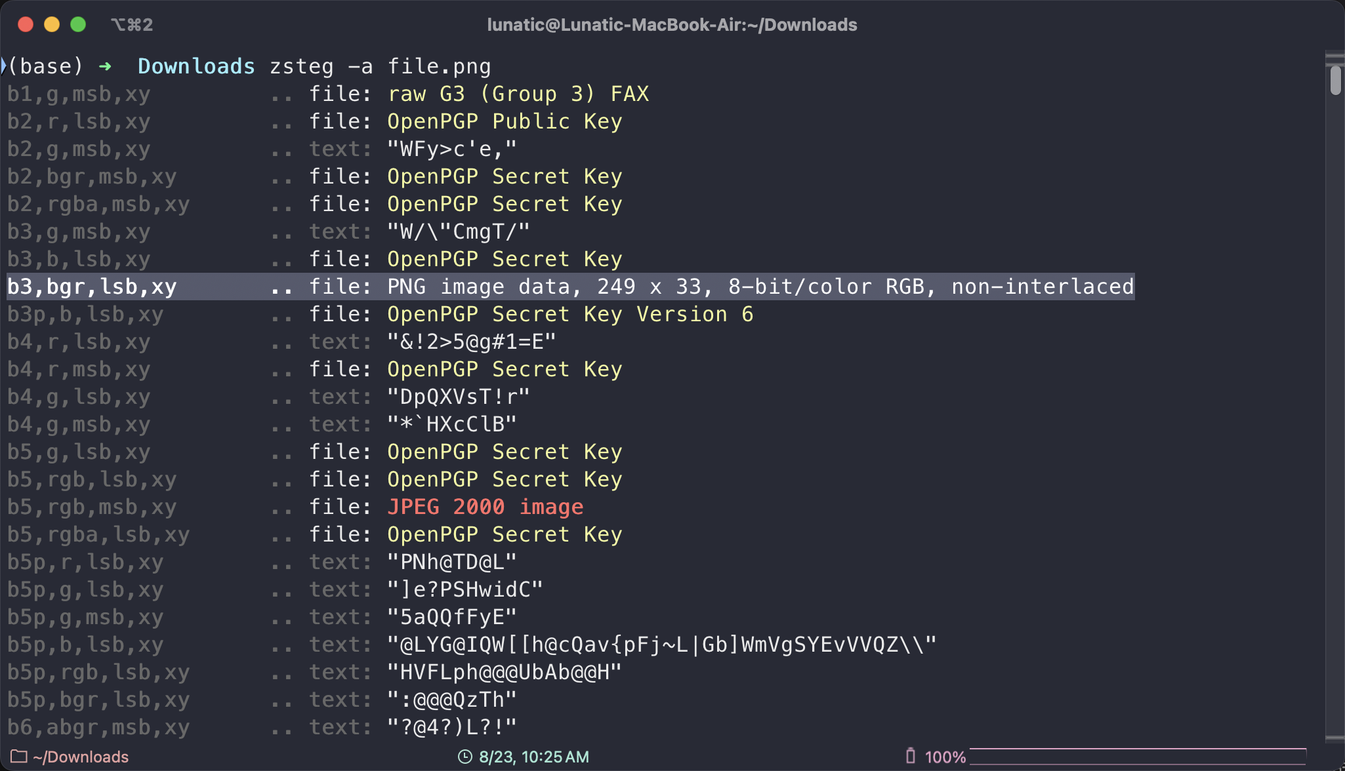The width and height of the screenshot is (1345, 771).
Task: Click the red JPEG 2000 image text
Action: point(485,507)
